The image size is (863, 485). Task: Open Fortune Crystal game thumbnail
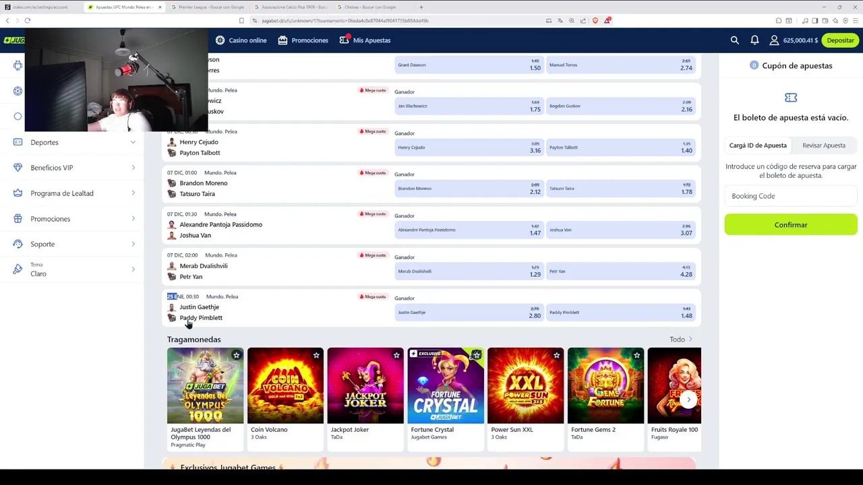[446, 385]
